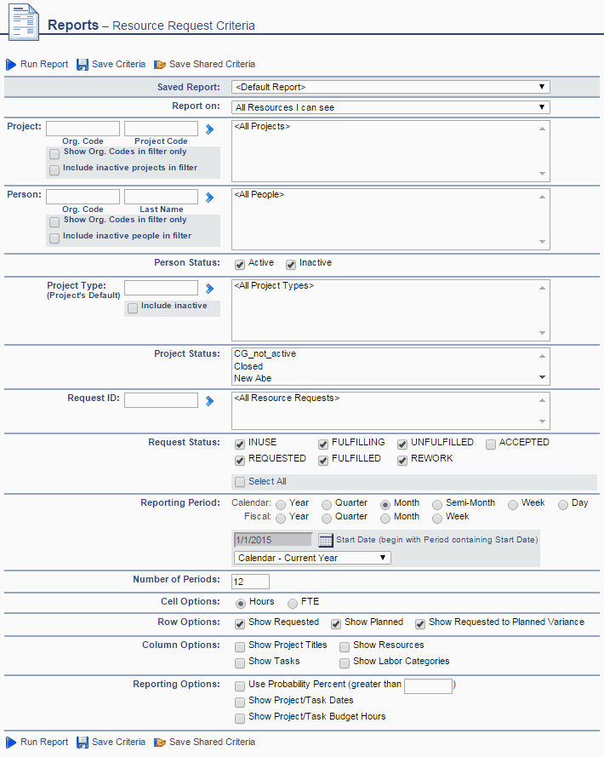Click the top Save Criteria floppy disk icon

[83, 65]
